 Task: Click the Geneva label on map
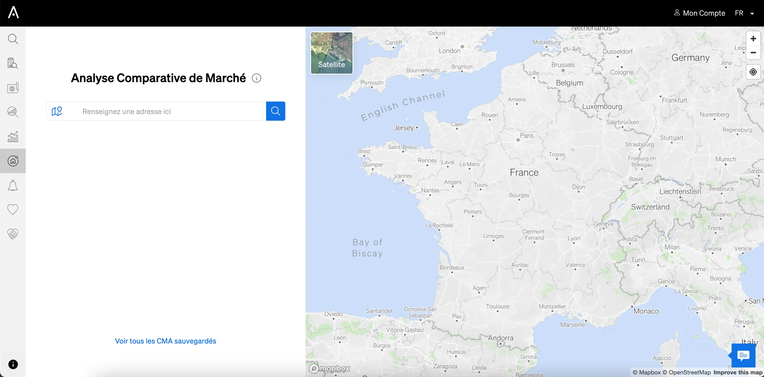603,224
